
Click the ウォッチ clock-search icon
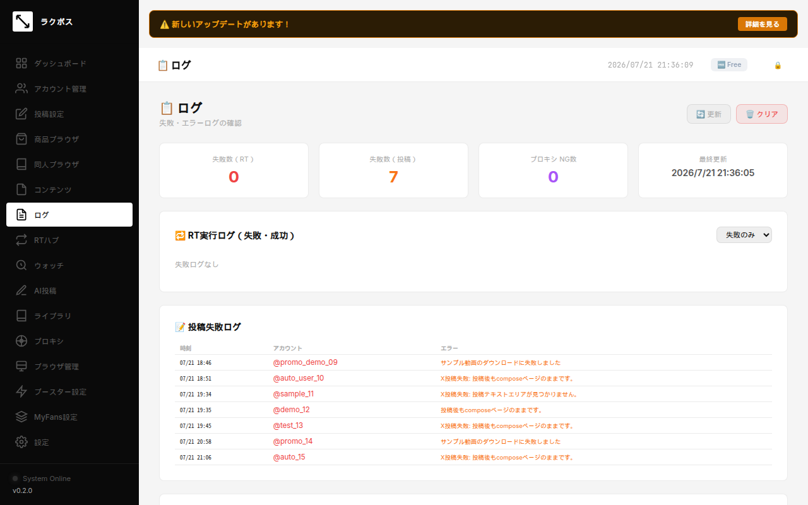coord(21,265)
